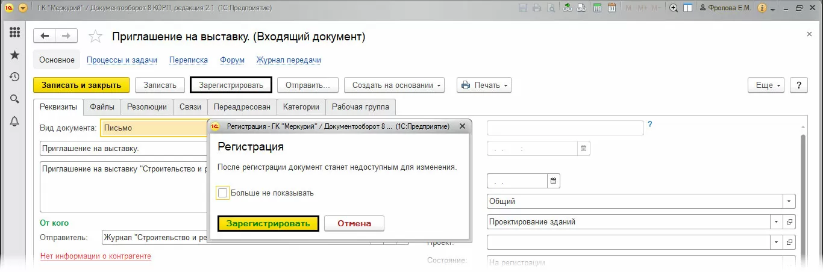The image size is (823, 272).
Task: Switch to the Файлы tab
Action: pos(102,107)
